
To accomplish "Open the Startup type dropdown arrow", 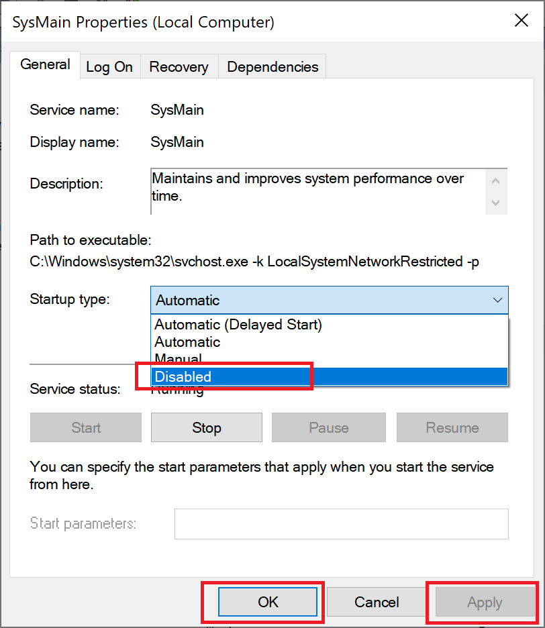I will (x=498, y=300).
